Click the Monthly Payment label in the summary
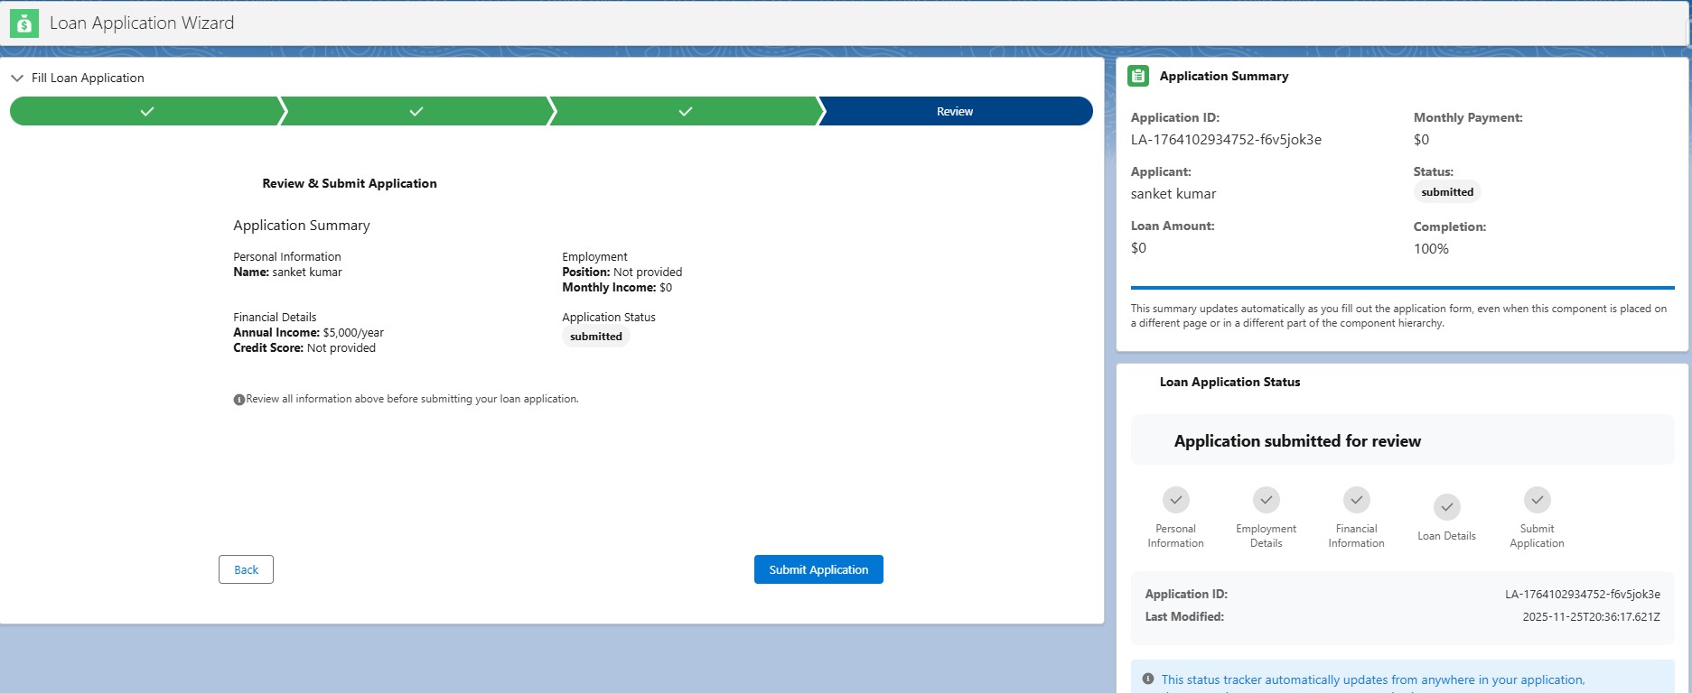 [1468, 118]
